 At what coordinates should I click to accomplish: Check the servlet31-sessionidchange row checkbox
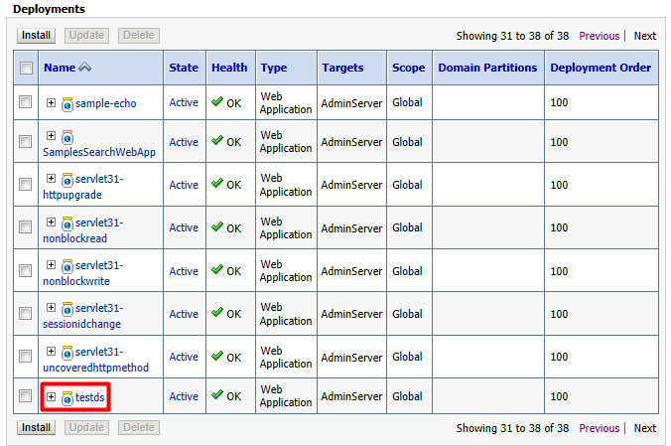(25, 313)
